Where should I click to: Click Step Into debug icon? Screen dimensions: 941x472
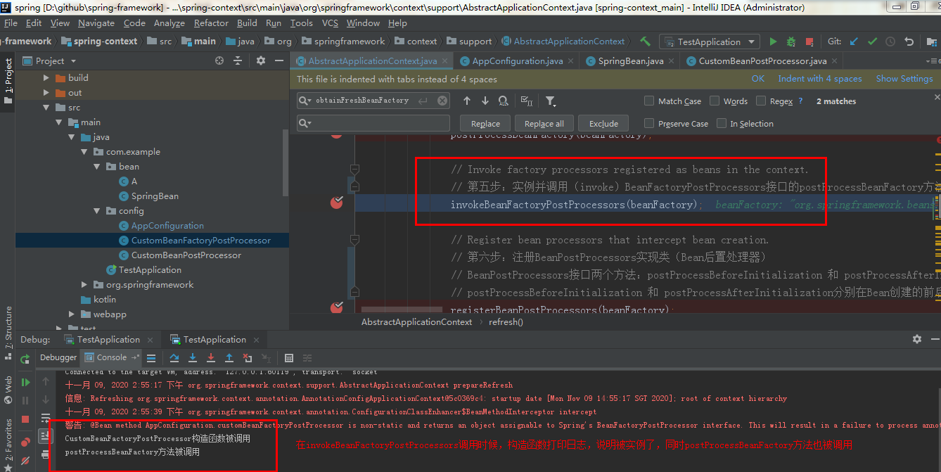[192, 358]
